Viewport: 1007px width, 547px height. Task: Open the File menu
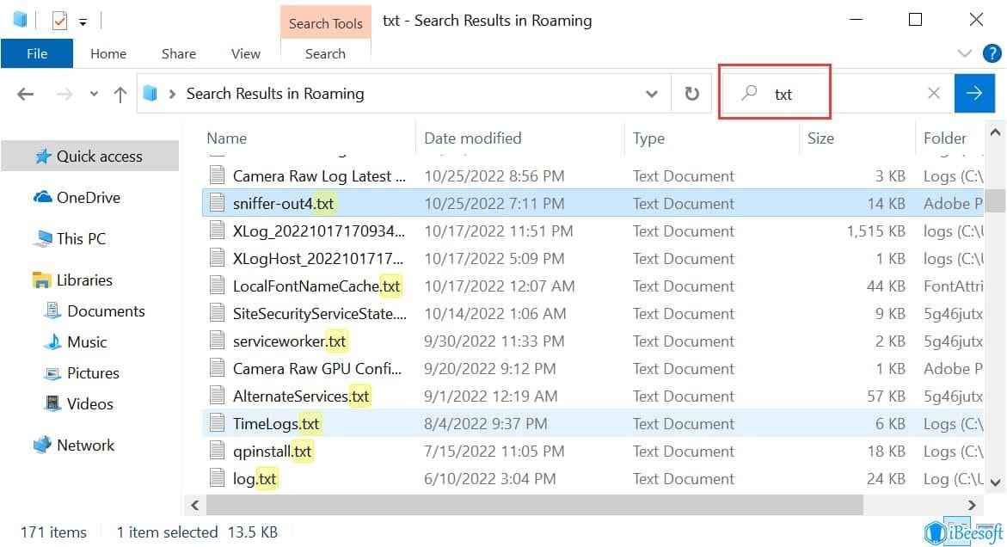click(x=37, y=53)
